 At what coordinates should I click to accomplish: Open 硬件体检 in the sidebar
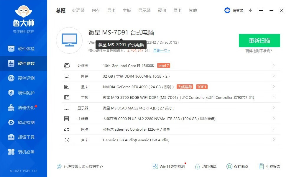click(24, 49)
